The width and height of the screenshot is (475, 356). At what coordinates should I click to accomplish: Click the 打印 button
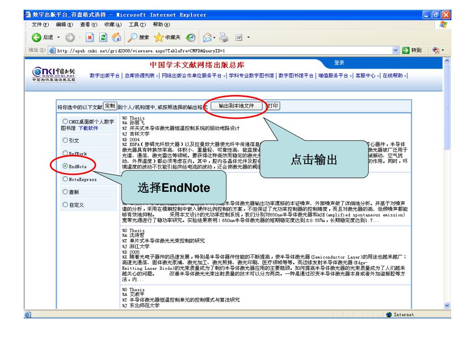click(273, 106)
